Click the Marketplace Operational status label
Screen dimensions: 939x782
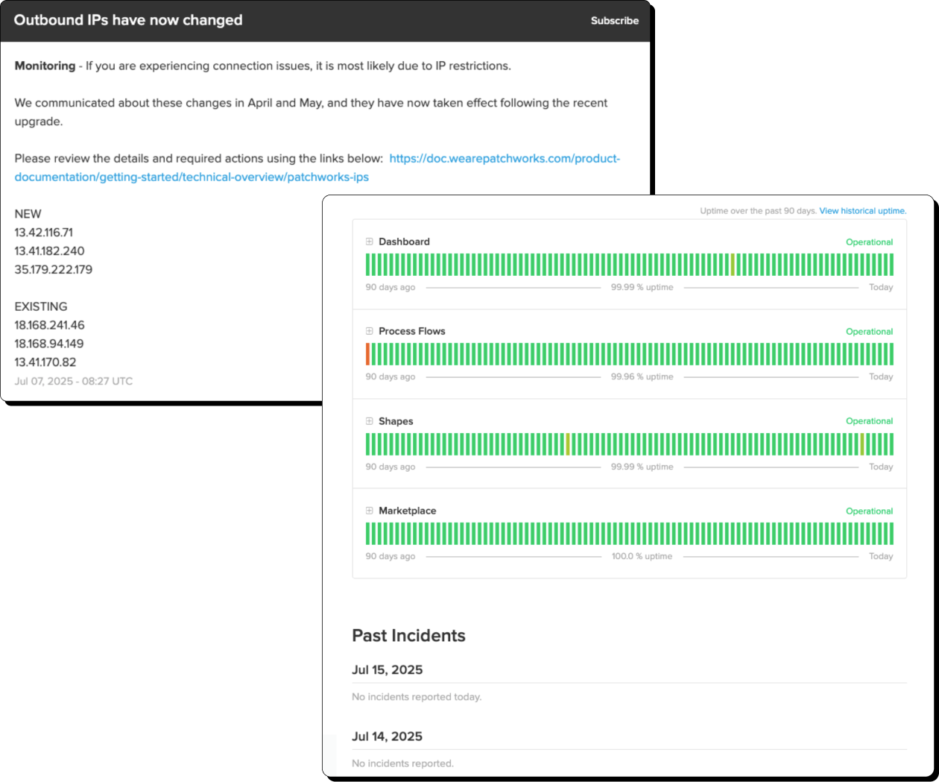pos(869,511)
